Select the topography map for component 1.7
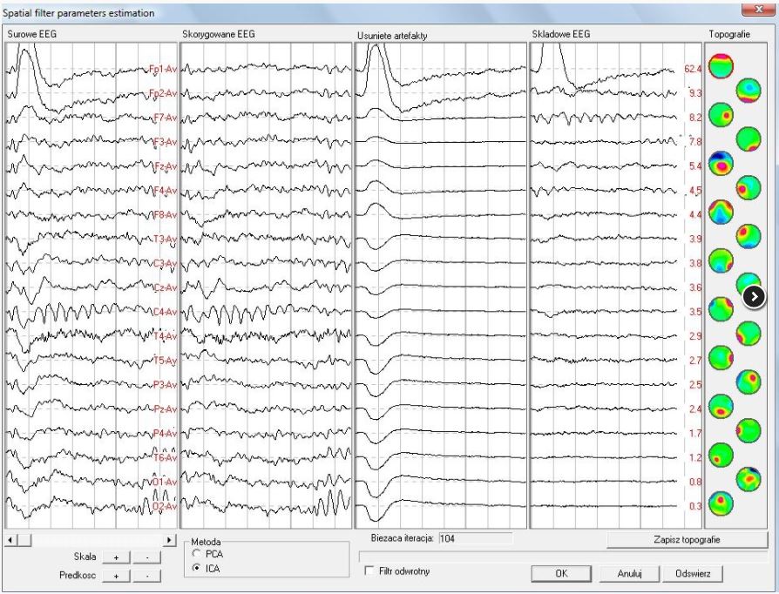779x594 pixels. coord(749,431)
